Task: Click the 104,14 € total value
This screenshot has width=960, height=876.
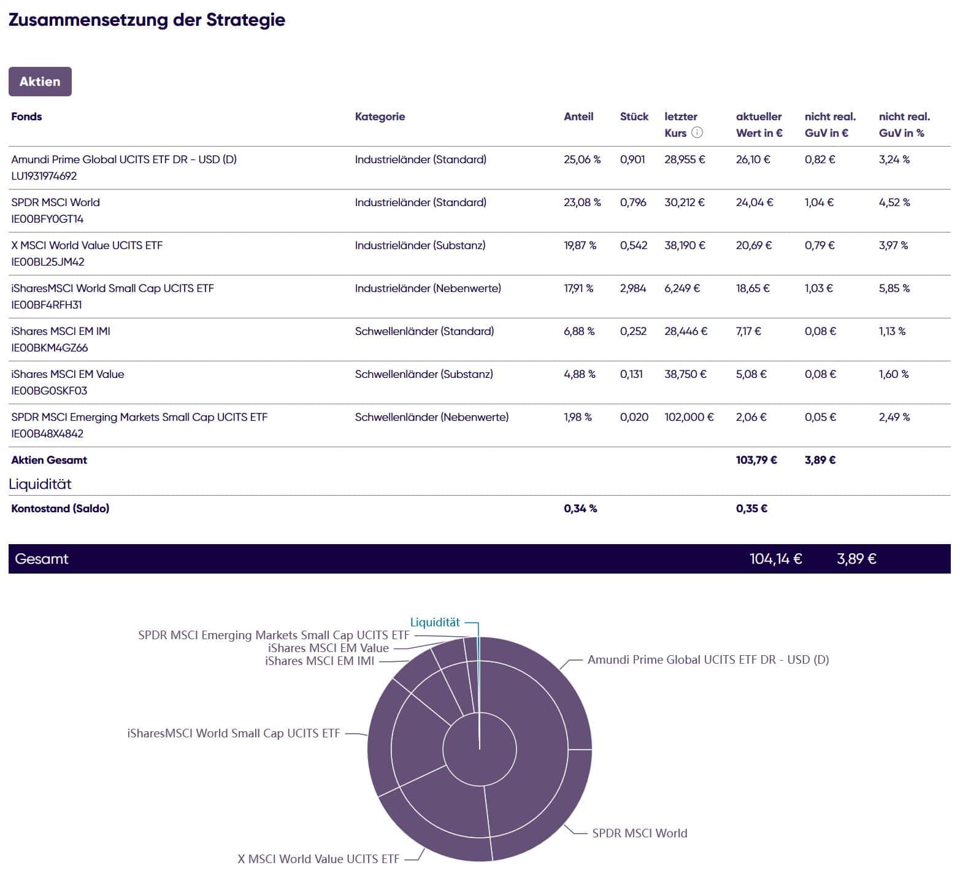Action: coord(775,559)
